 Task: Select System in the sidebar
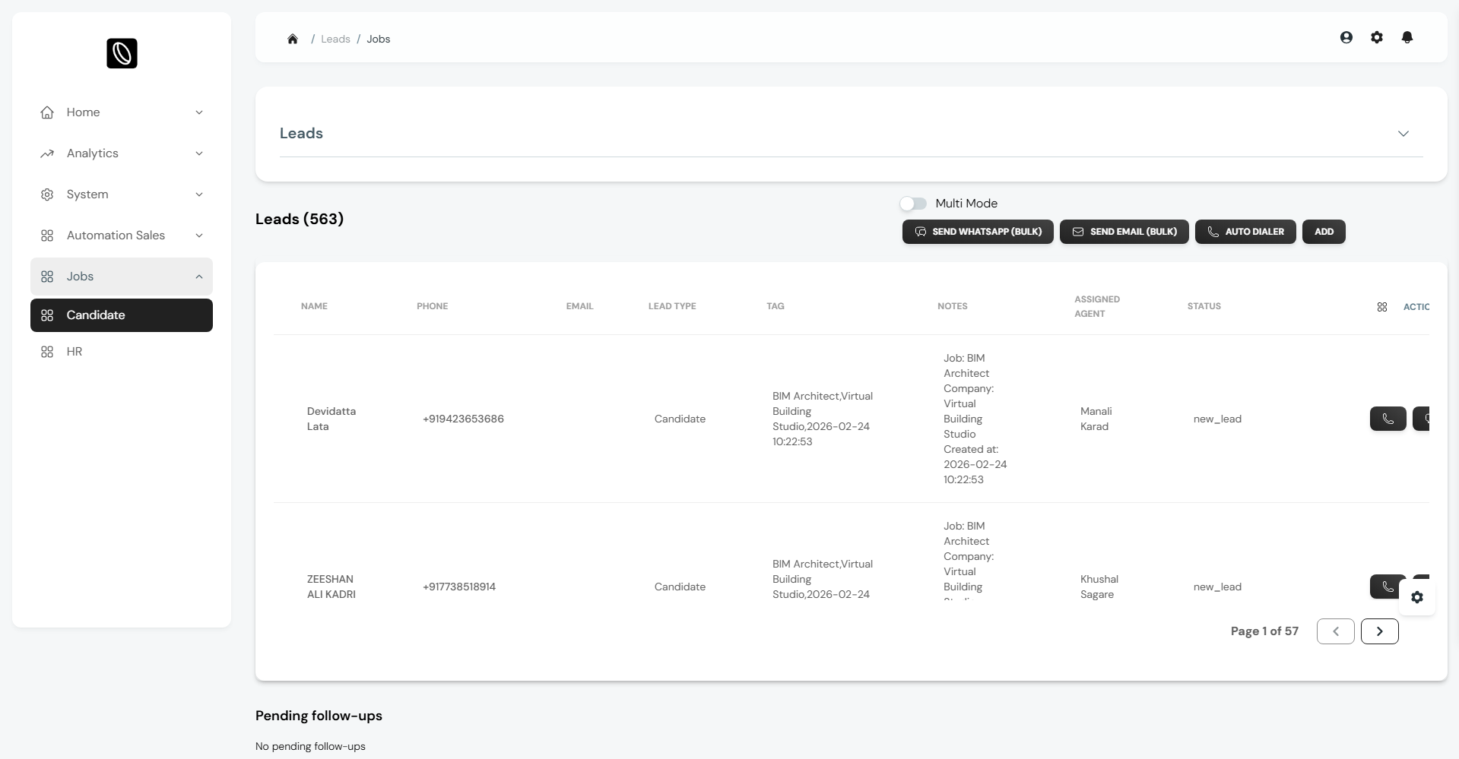(122, 194)
